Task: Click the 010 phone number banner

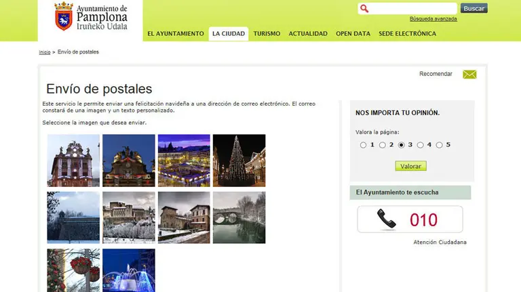Action: click(x=410, y=220)
